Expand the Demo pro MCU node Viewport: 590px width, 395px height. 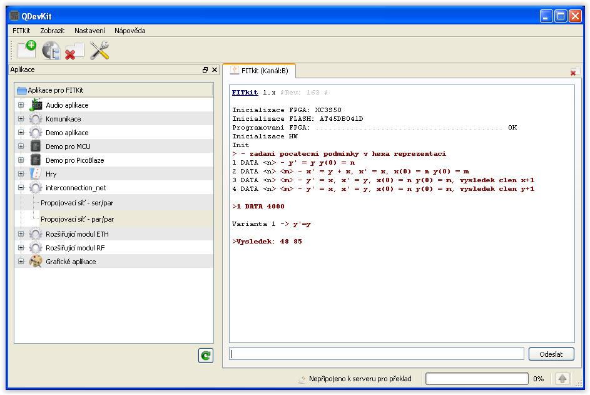tap(21, 146)
